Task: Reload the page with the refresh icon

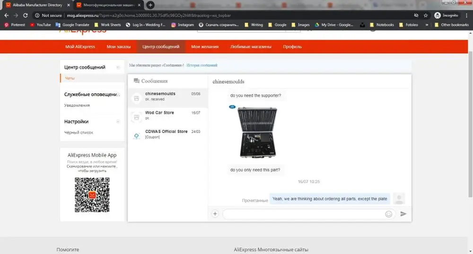Action: [x=26, y=16]
